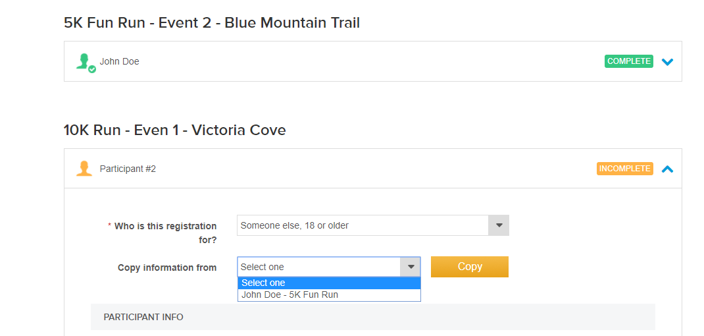
Task: Click the orange Participant #2 icon
Action: 84,169
